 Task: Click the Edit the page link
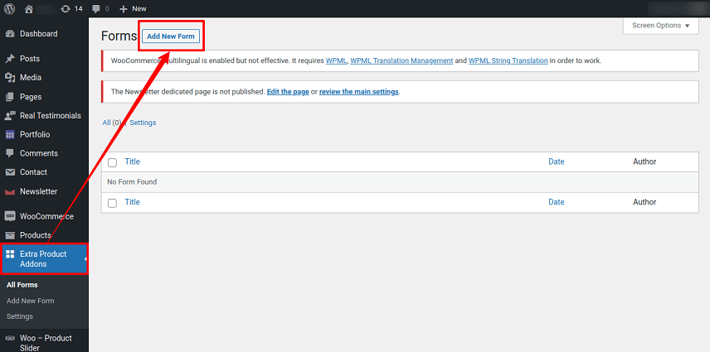coord(288,92)
